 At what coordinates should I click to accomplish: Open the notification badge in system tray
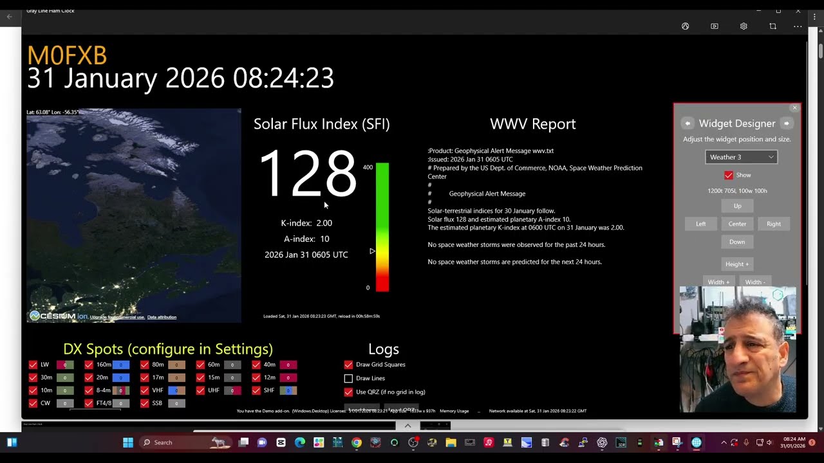812,442
